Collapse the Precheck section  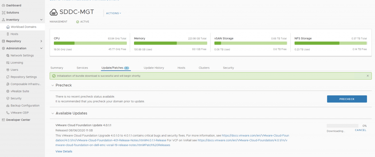(x=52, y=85)
